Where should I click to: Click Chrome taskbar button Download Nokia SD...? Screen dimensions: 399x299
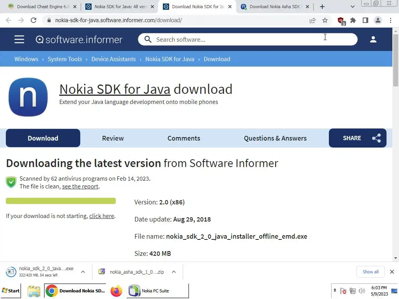tap(75, 290)
